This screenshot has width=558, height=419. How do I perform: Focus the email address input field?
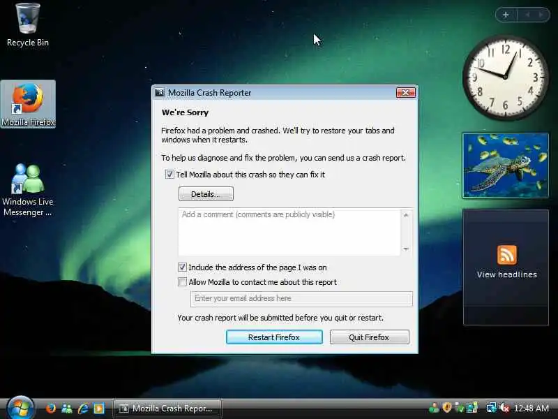tap(302, 299)
